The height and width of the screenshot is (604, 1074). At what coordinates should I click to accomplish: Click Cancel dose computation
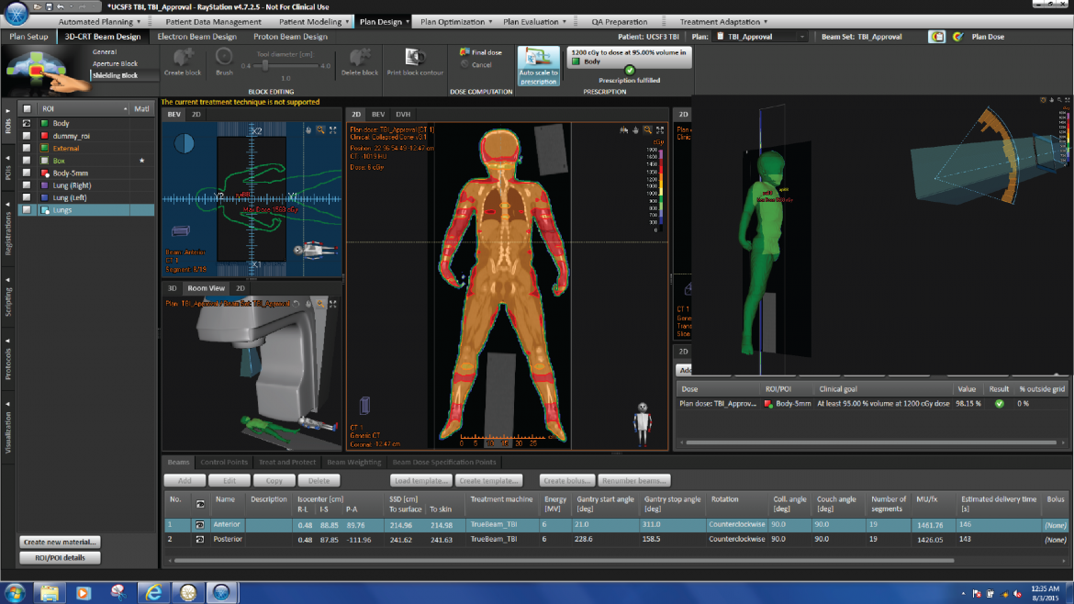tap(476, 65)
